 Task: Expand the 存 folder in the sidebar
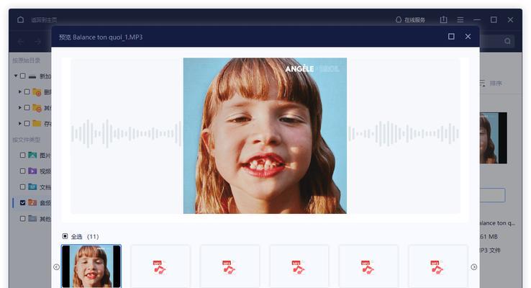[x=19, y=123]
